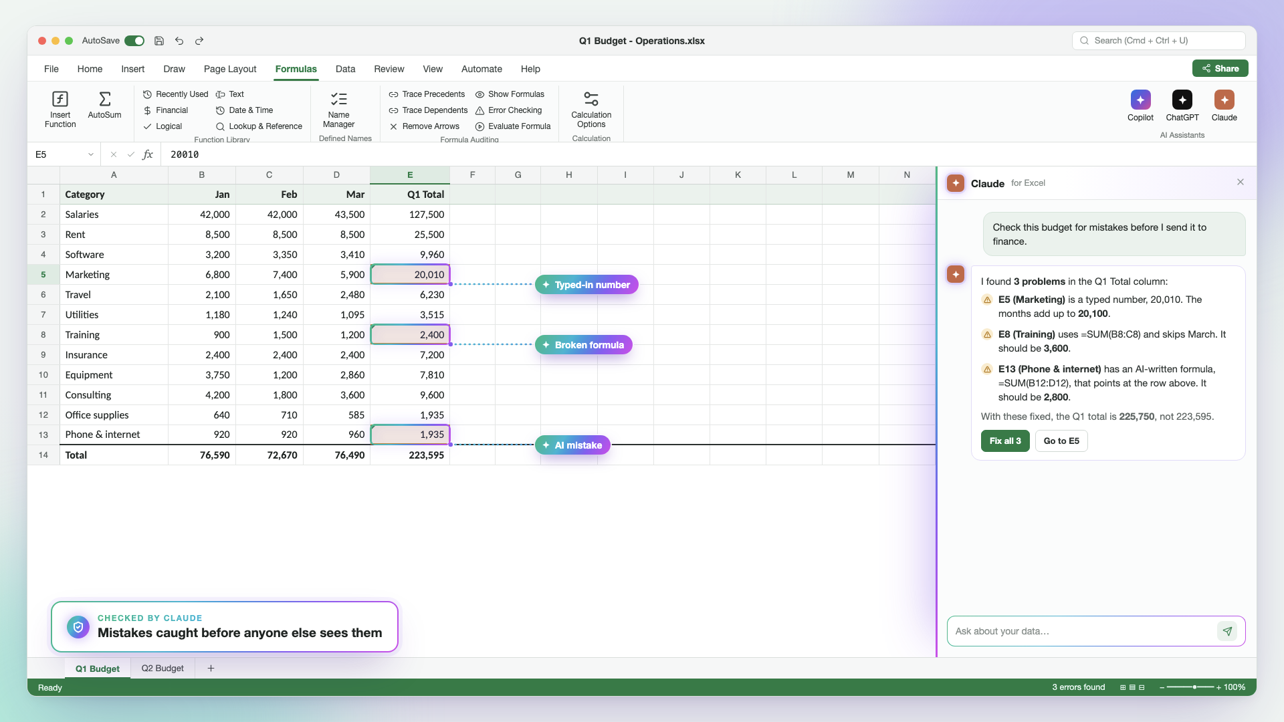Click the Redo arrow
The height and width of the screenshot is (722, 1284).
pos(199,41)
